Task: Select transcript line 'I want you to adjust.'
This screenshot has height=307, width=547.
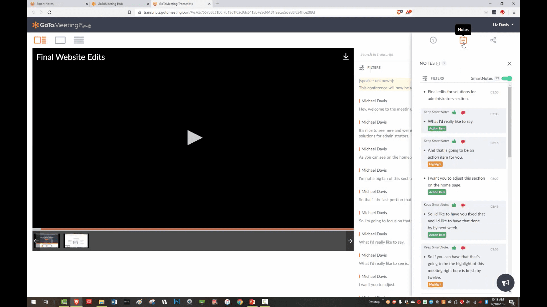Action: 377,285
